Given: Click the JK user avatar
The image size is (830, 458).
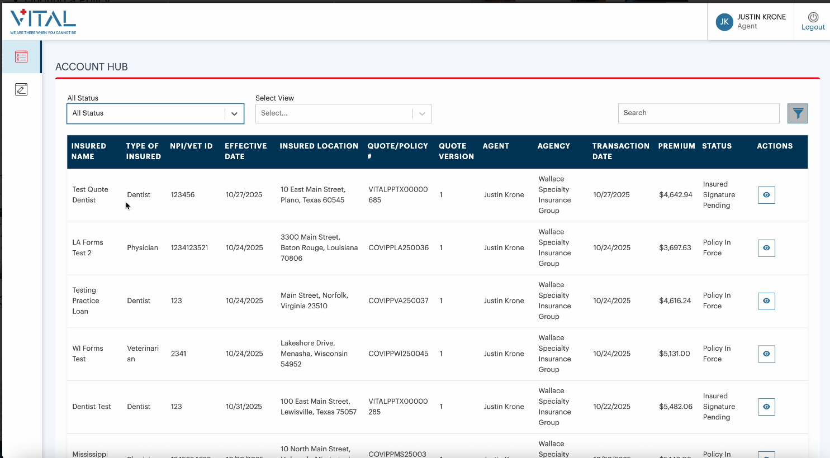Looking at the screenshot, I should click(x=724, y=22).
